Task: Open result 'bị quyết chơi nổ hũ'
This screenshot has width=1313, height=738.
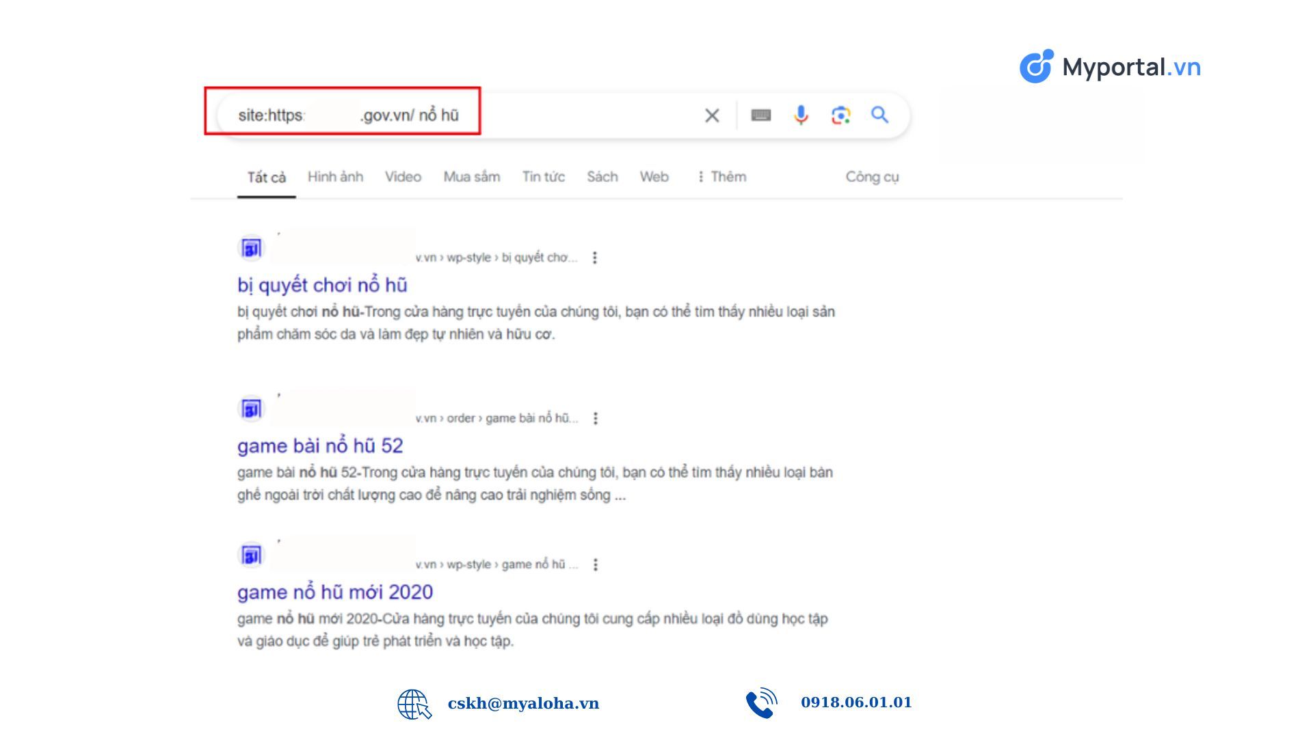Action: click(322, 285)
